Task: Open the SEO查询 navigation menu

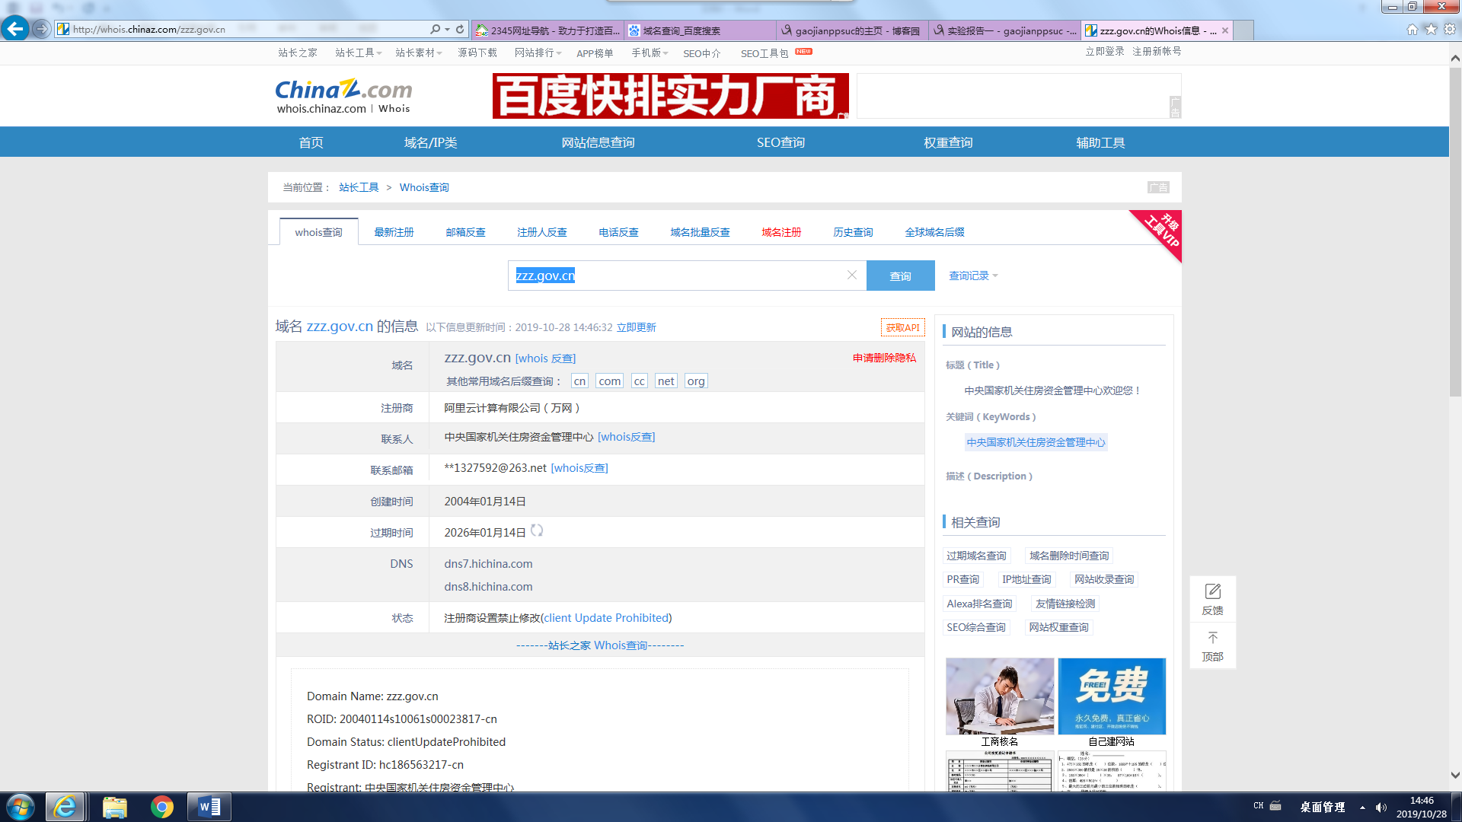Action: (780, 142)
